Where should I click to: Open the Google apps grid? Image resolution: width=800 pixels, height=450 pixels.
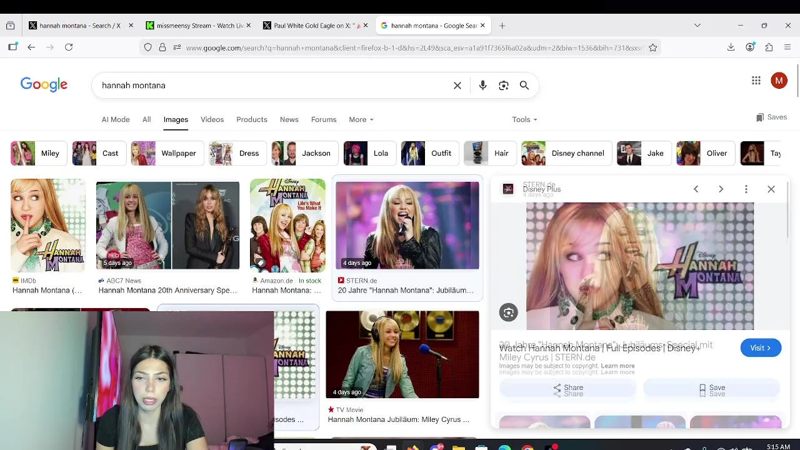tap(756, 81)
